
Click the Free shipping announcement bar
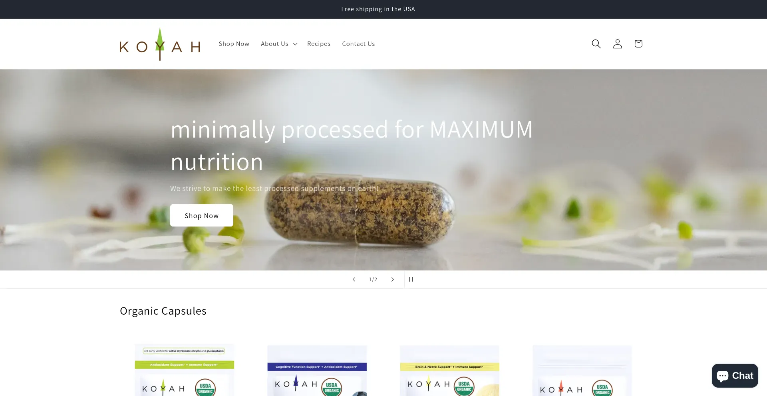378,9
